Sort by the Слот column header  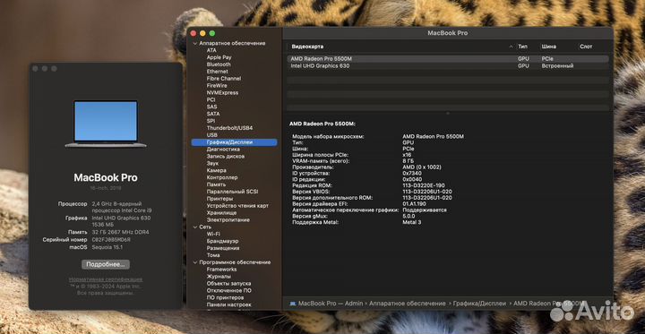586,47
